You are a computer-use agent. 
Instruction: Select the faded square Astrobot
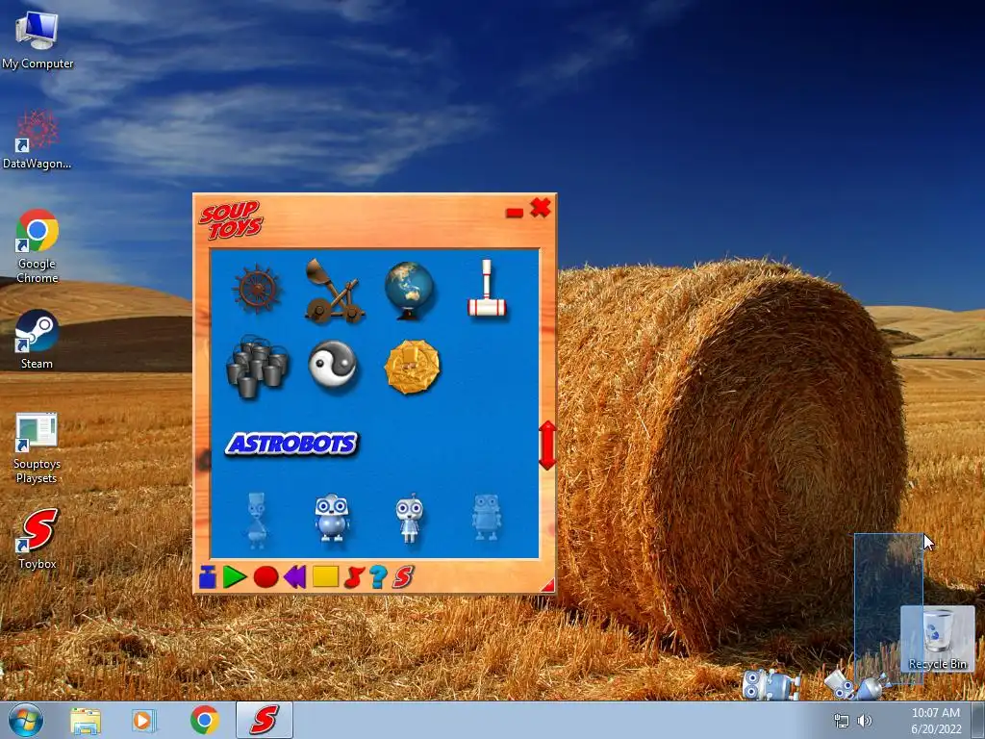(x=487, y=518)
